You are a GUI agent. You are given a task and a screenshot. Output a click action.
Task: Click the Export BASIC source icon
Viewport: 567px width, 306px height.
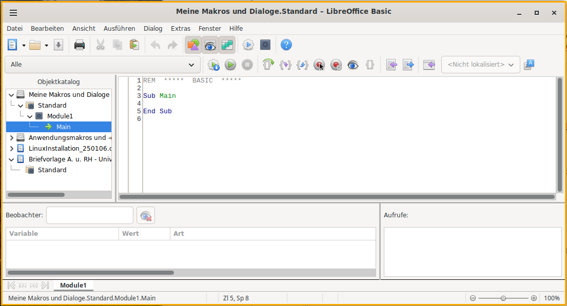[x=408, y=65]
